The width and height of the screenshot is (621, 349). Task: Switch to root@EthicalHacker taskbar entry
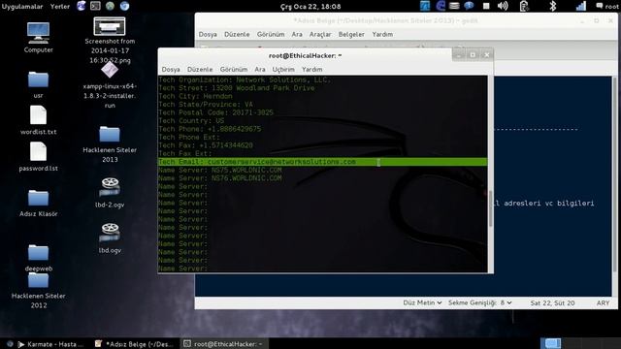(224, 344)
